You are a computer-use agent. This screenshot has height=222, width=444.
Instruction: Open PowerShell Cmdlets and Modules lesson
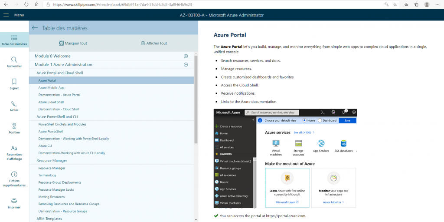pyautogui.click(x=62, y=124)
